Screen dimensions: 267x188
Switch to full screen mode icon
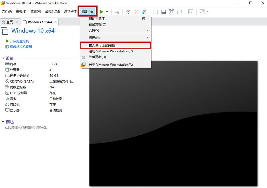[x=171, y=12]
